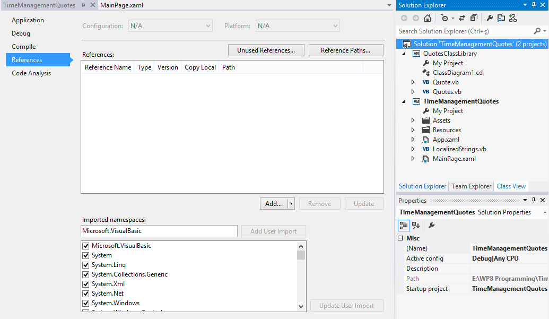Collapse the TimeManagementQuotes project node
This screenshot has width=549, height=319.
tap(404, 101)
